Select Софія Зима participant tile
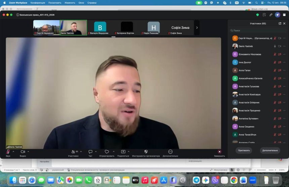The height and width of the screenshot is (187, 289). tap(180, 28)
